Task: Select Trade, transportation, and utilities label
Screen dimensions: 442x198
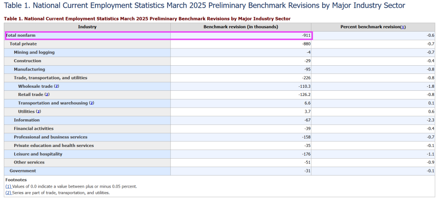Action: coord(51,78)
